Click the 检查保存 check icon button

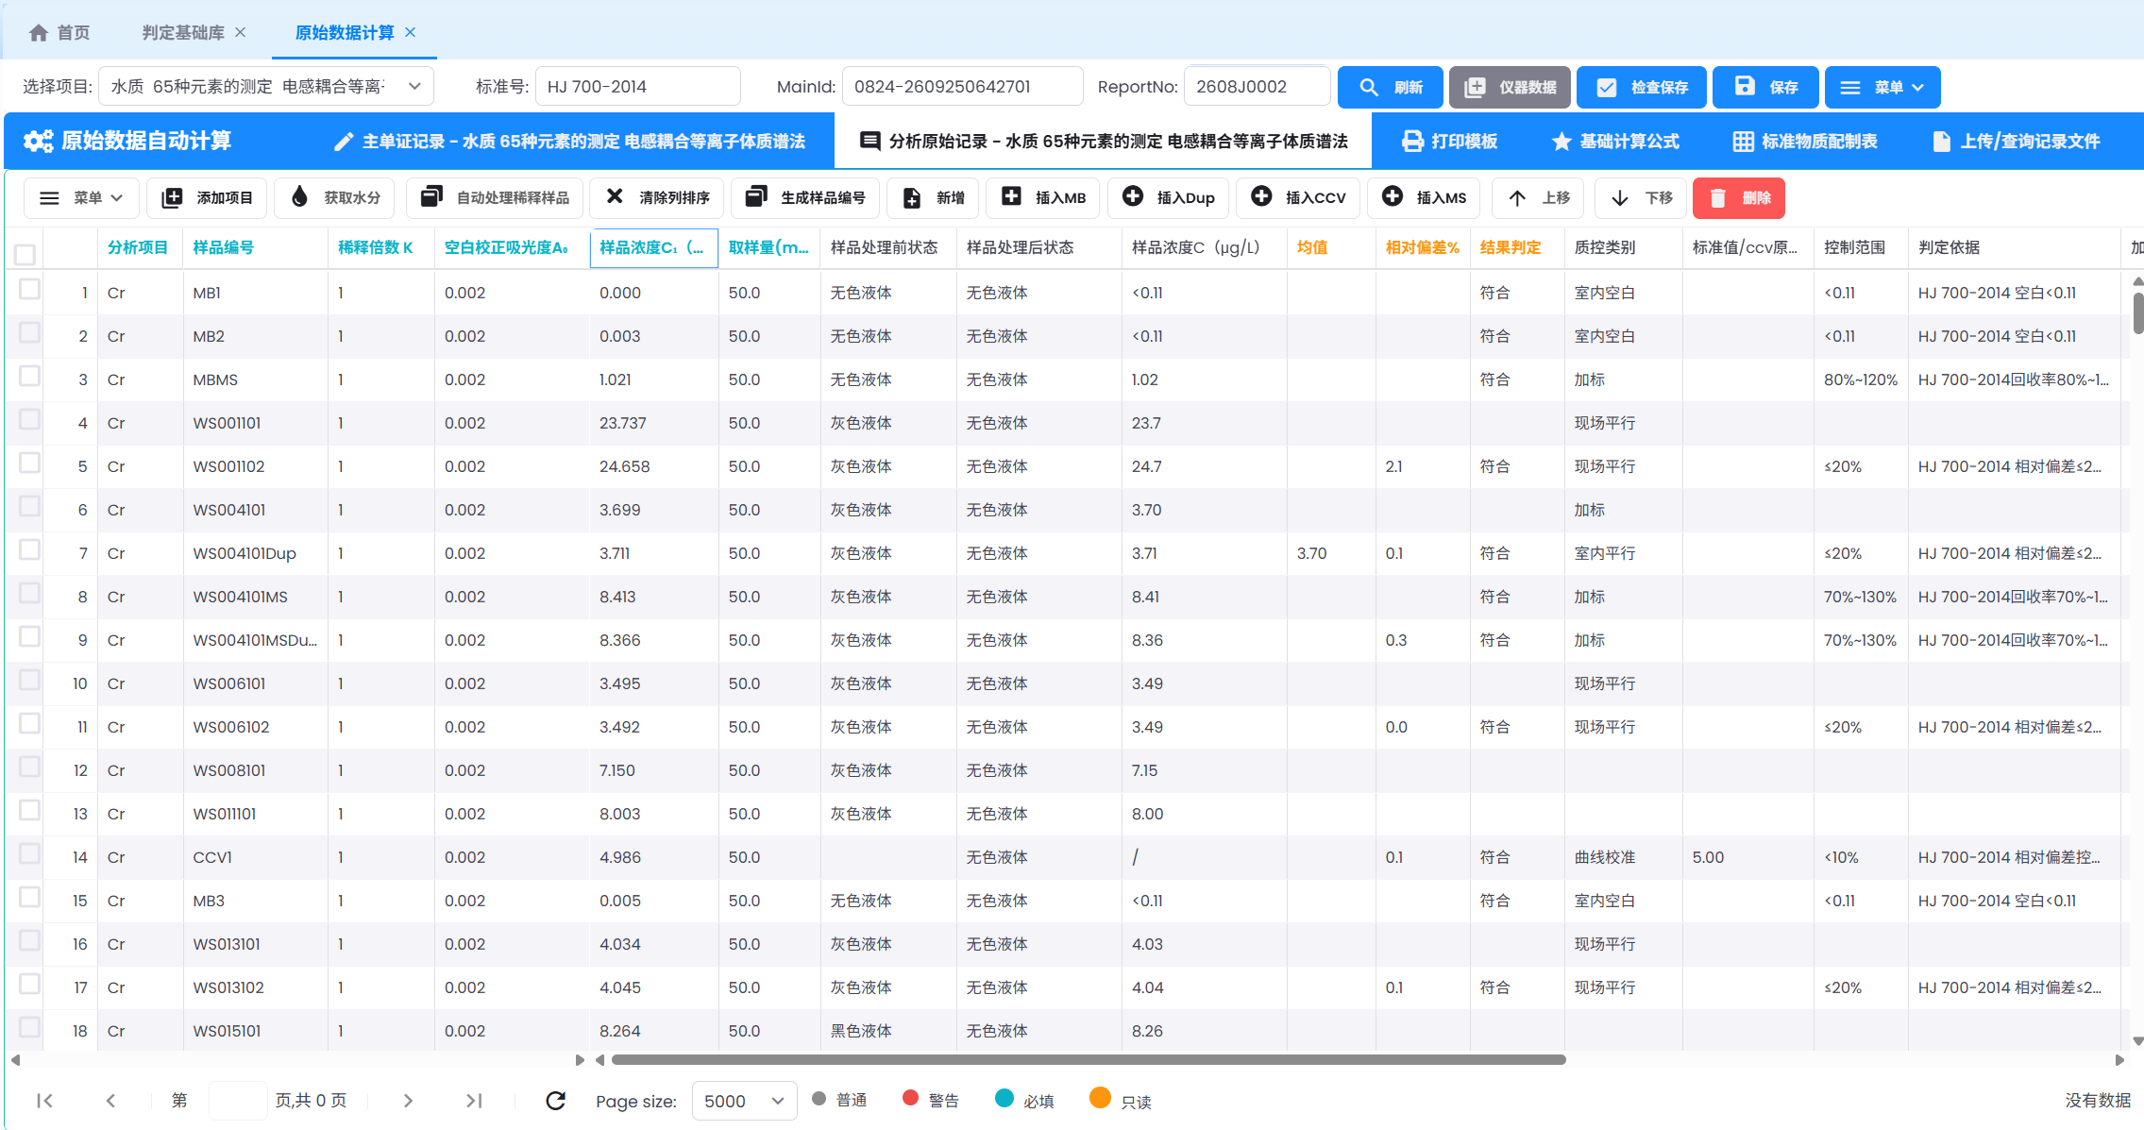tap(1641, 87)
